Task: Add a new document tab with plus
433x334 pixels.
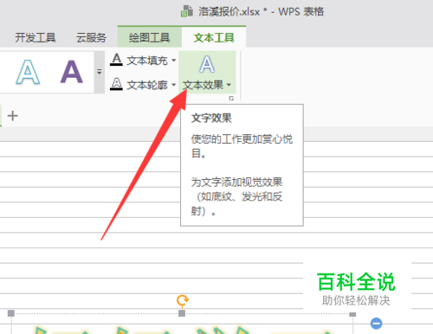Action: tap(13, 116)
